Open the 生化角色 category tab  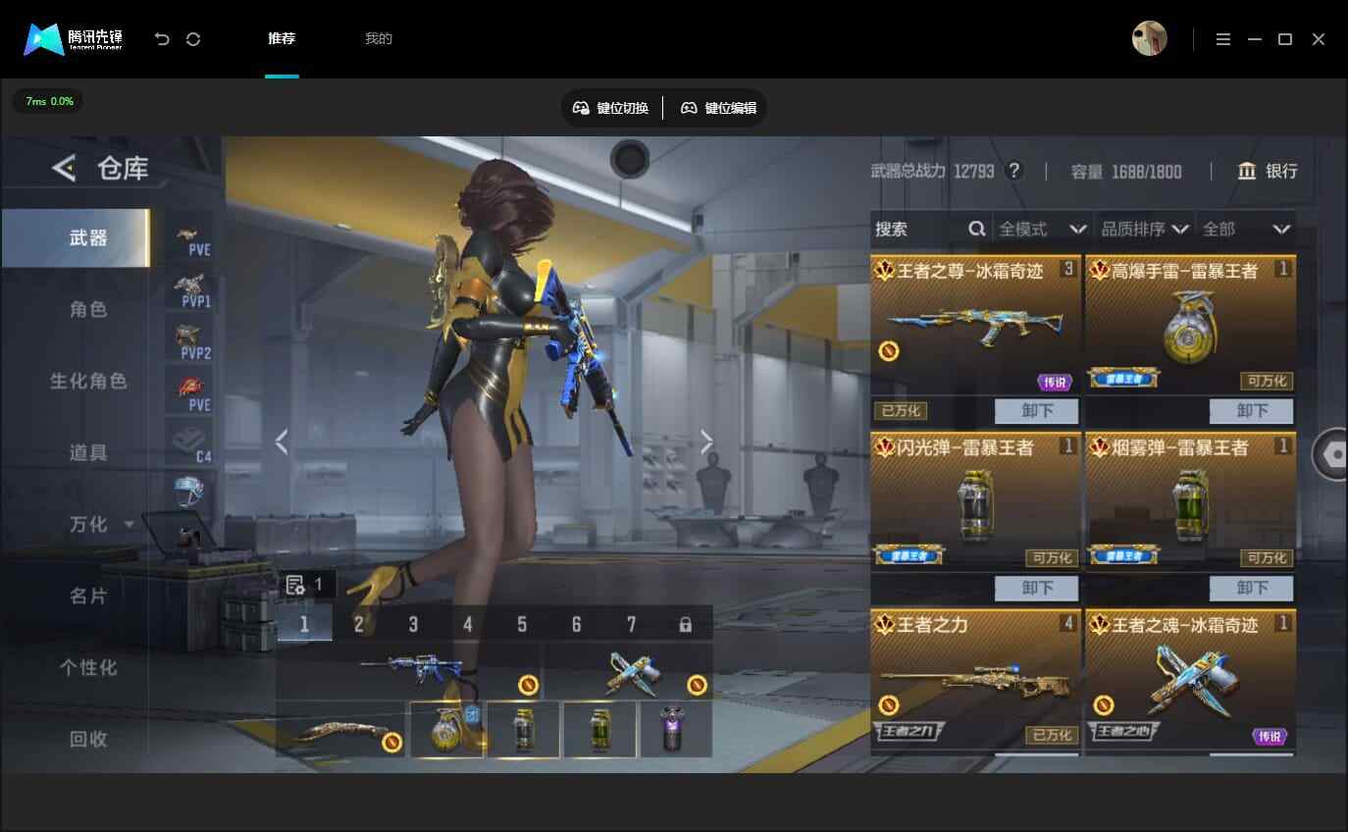(x=88, y=381)
